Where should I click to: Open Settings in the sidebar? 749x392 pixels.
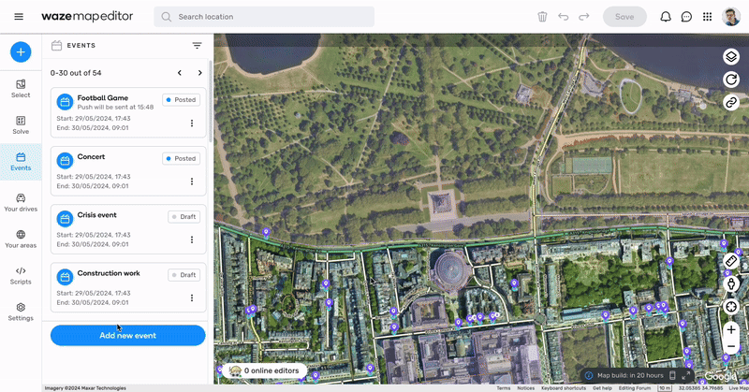pos(21,312)
